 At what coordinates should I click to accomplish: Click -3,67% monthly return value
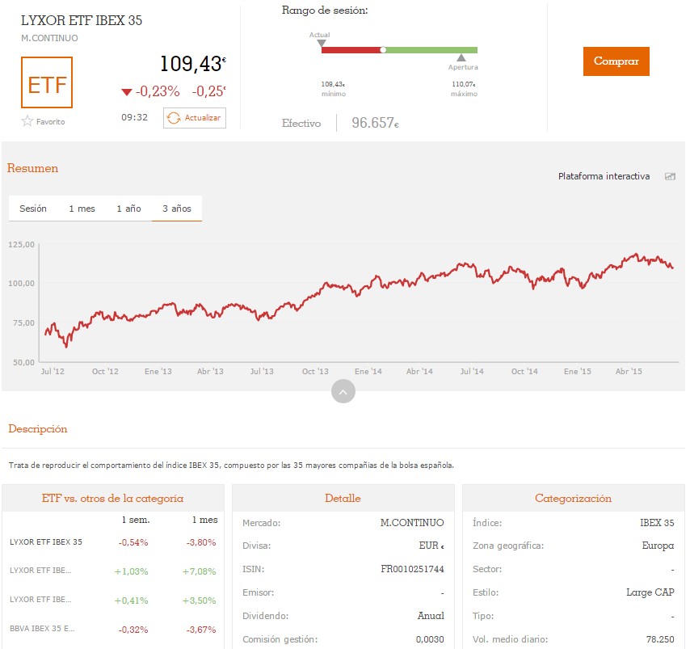pos(201,630)
